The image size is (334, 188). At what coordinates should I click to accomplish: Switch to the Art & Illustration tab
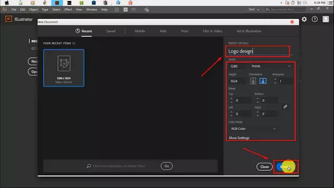pyautogui.click(x=249, y=31)
